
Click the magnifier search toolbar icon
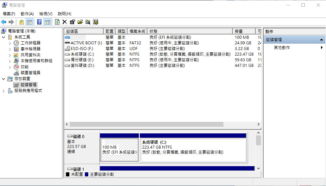(x=88, y=22)
